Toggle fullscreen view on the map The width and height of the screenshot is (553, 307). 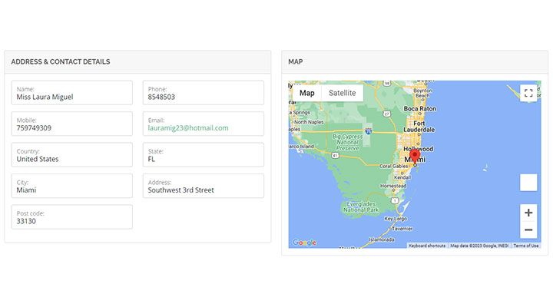(528, 93)
